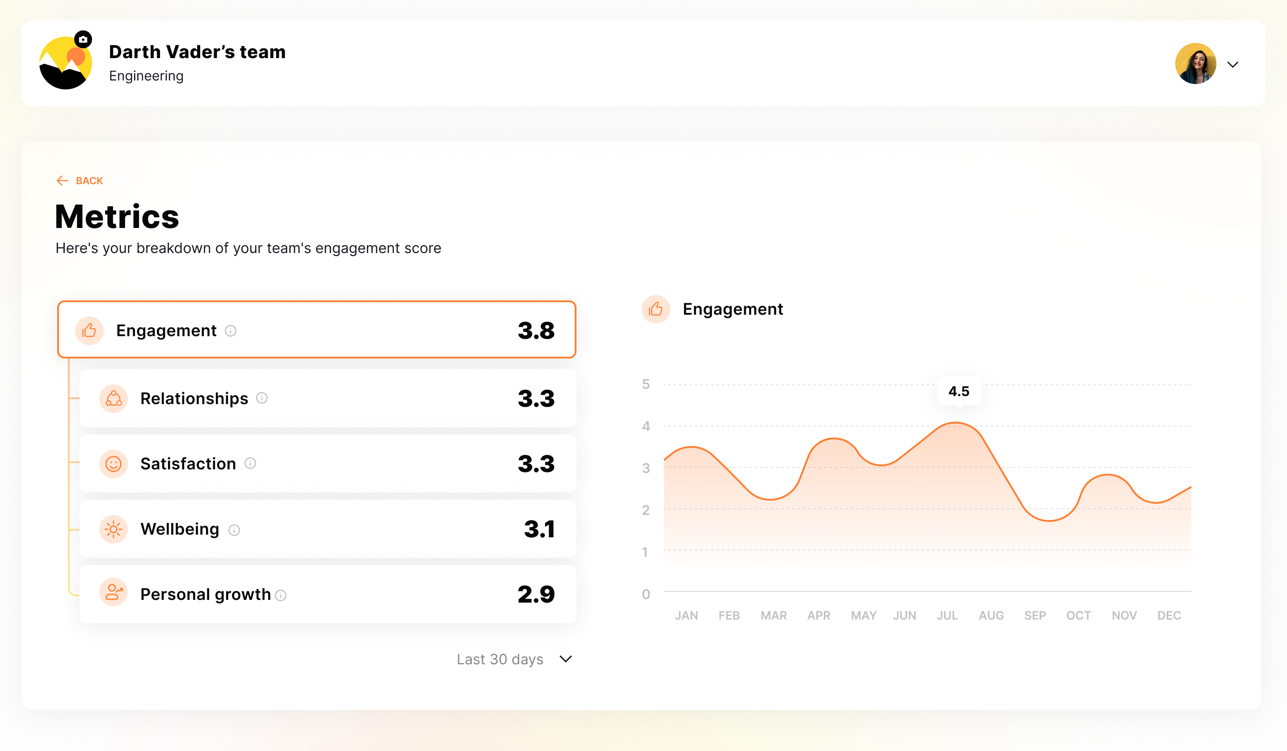
Task: Open the Last 30 days dropdown
Action: pos(500,659)
